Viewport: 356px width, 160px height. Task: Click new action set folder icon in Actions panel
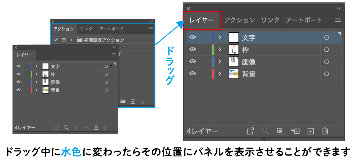coord(123,102)
